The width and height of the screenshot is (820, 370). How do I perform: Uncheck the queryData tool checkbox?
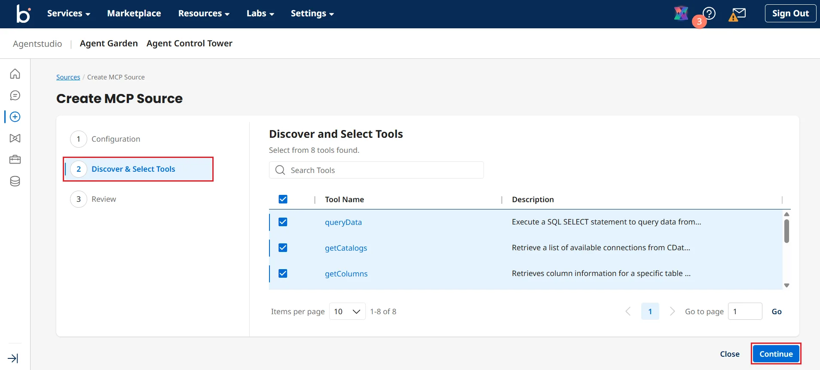(283, 222)
